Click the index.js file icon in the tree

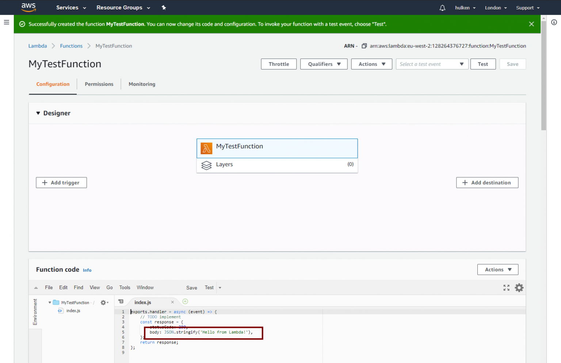coord(60,310)
